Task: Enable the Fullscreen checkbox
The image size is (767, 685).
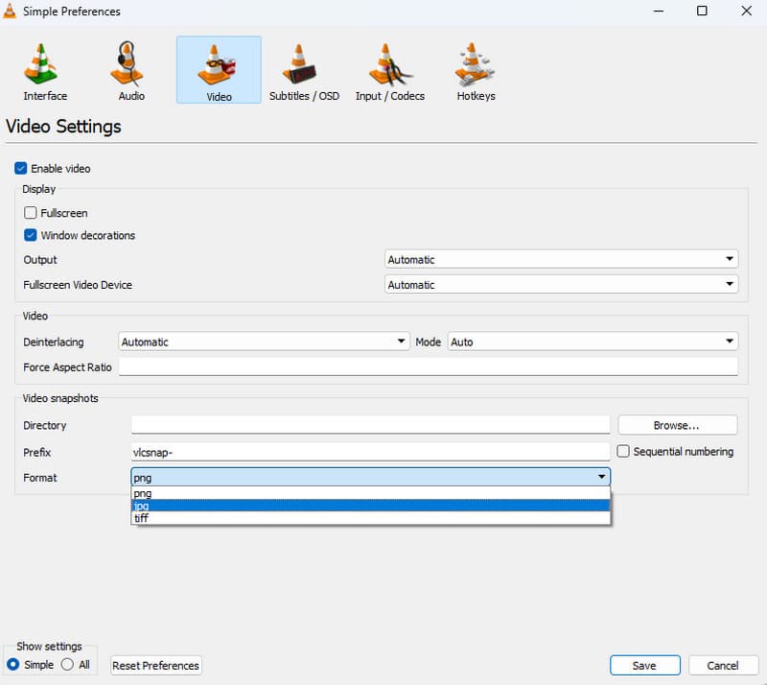Action: tap(31, 213)
